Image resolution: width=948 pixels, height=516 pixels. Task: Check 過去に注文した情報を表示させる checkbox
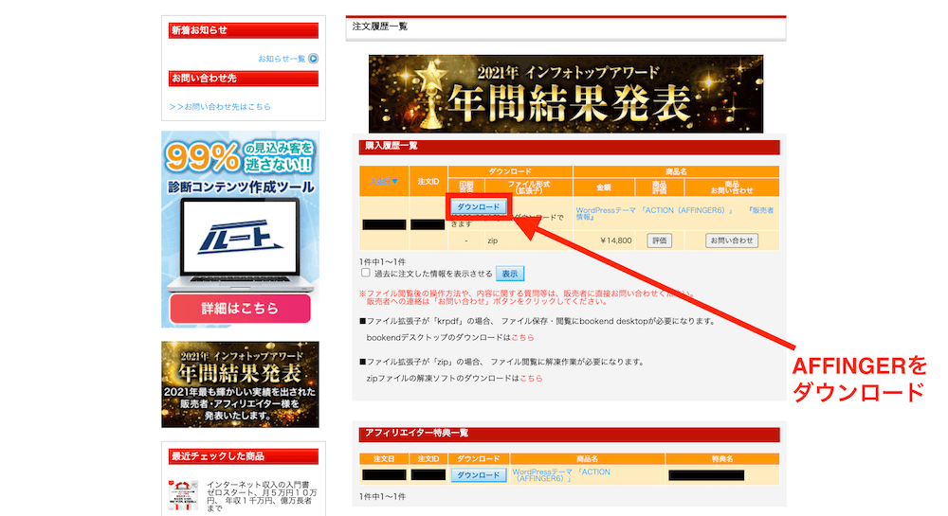(365, 273)
